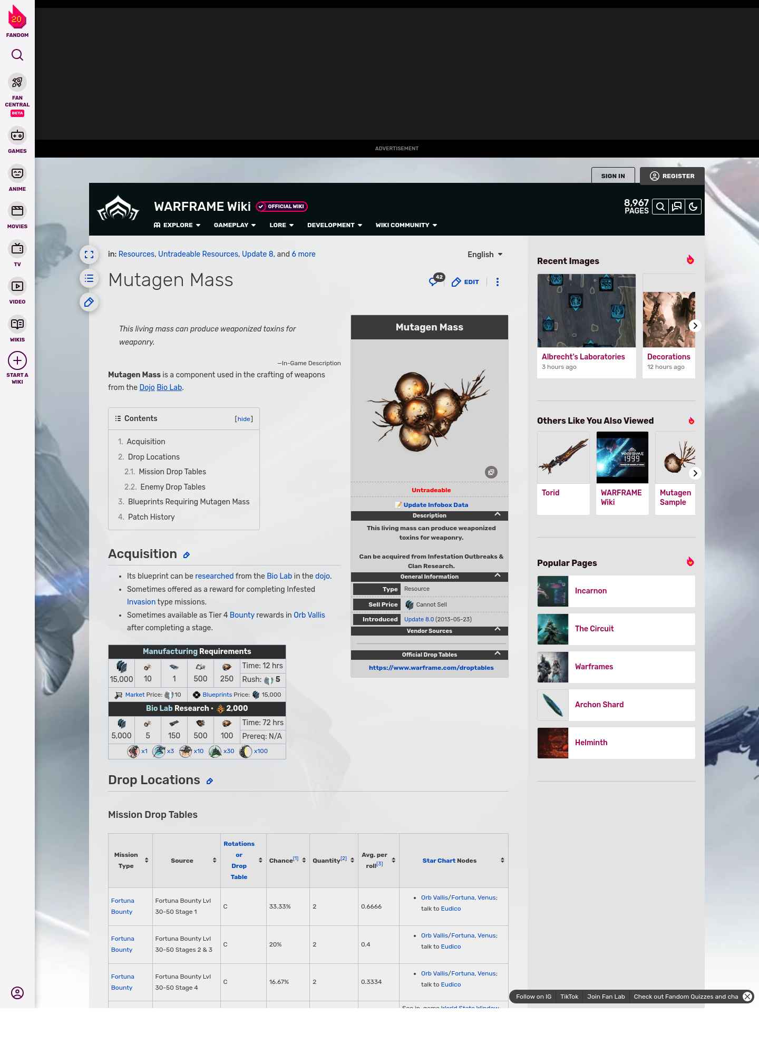Click the Register button
Viewport: 759px width, 1054px height.
pos(672,176)
